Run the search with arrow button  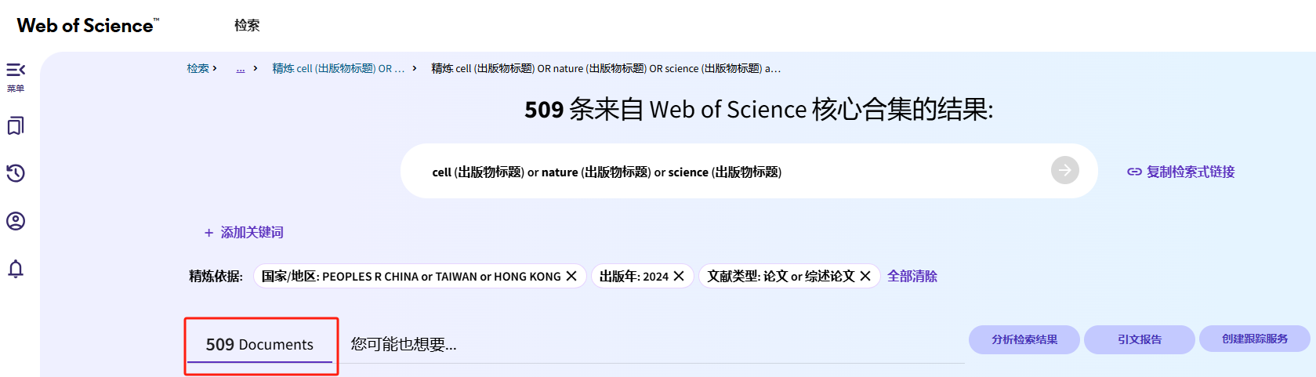point(1064,169)
